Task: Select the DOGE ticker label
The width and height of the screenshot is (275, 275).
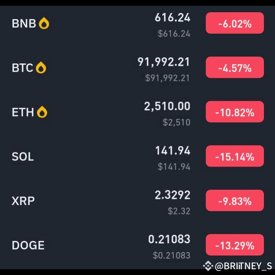Action: [x=28, y=245]
